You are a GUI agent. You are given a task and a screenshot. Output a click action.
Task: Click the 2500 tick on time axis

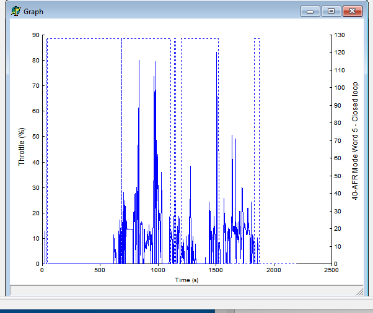[331, 270]
